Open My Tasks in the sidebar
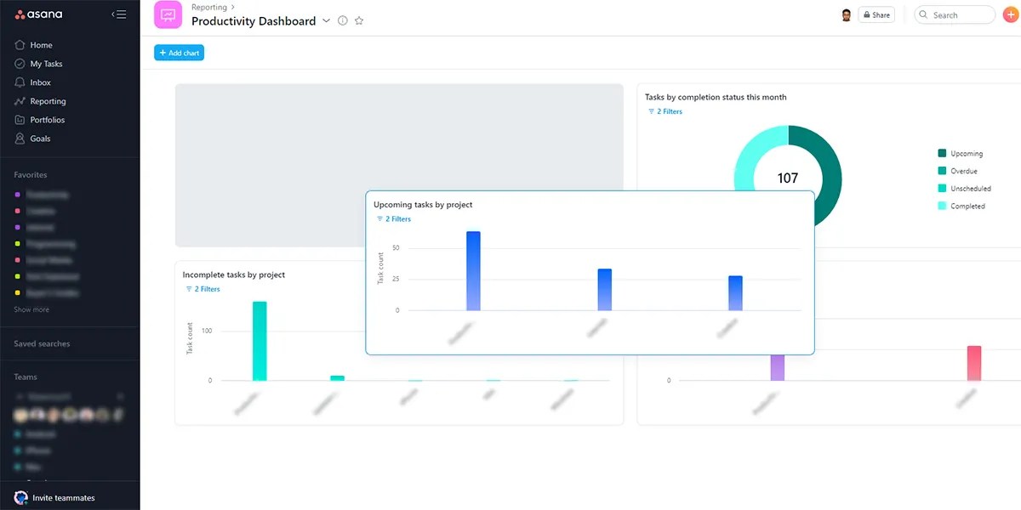1021x510 pixels. 44,63
